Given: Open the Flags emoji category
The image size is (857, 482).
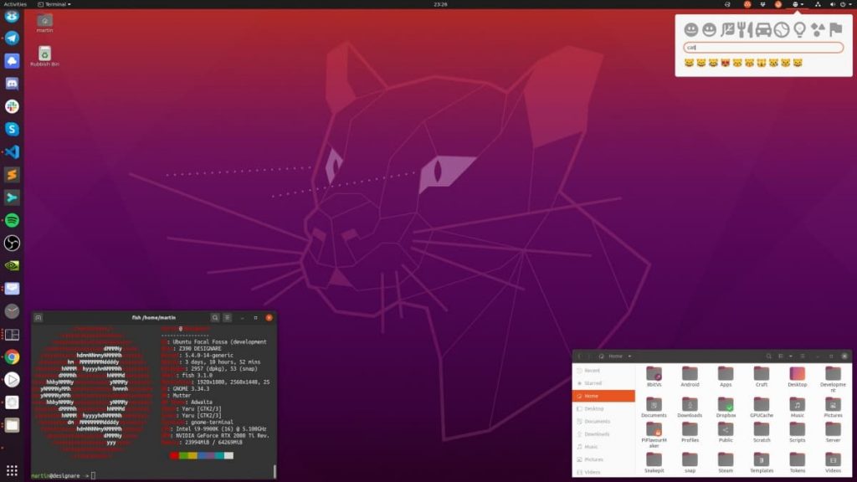Looking at the screenshot, I should (x=834, y=29).
